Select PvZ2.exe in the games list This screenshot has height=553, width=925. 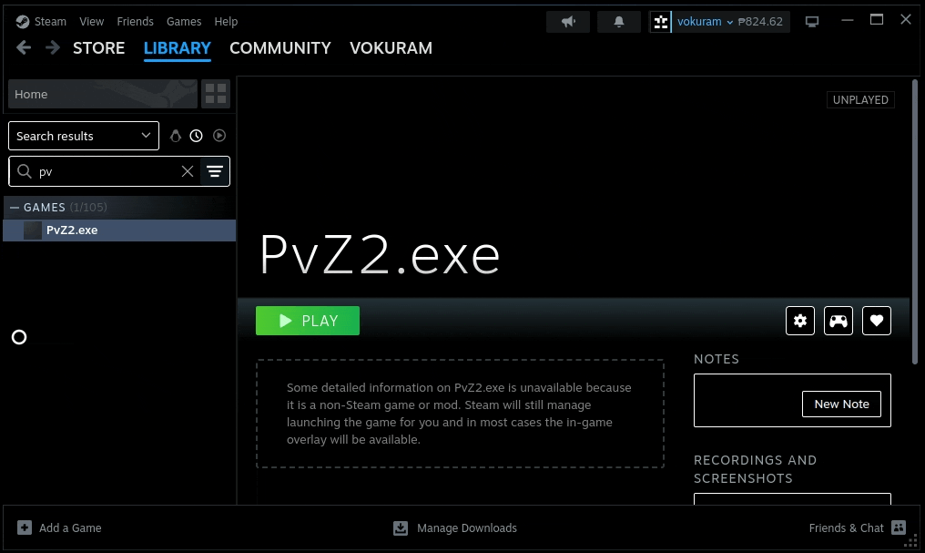pos(119,230)
